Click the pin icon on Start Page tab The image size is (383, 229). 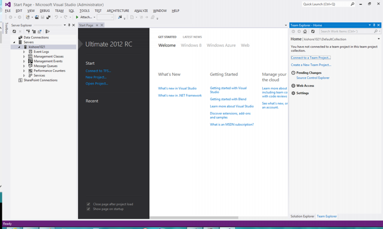click(x=97, y=25)
